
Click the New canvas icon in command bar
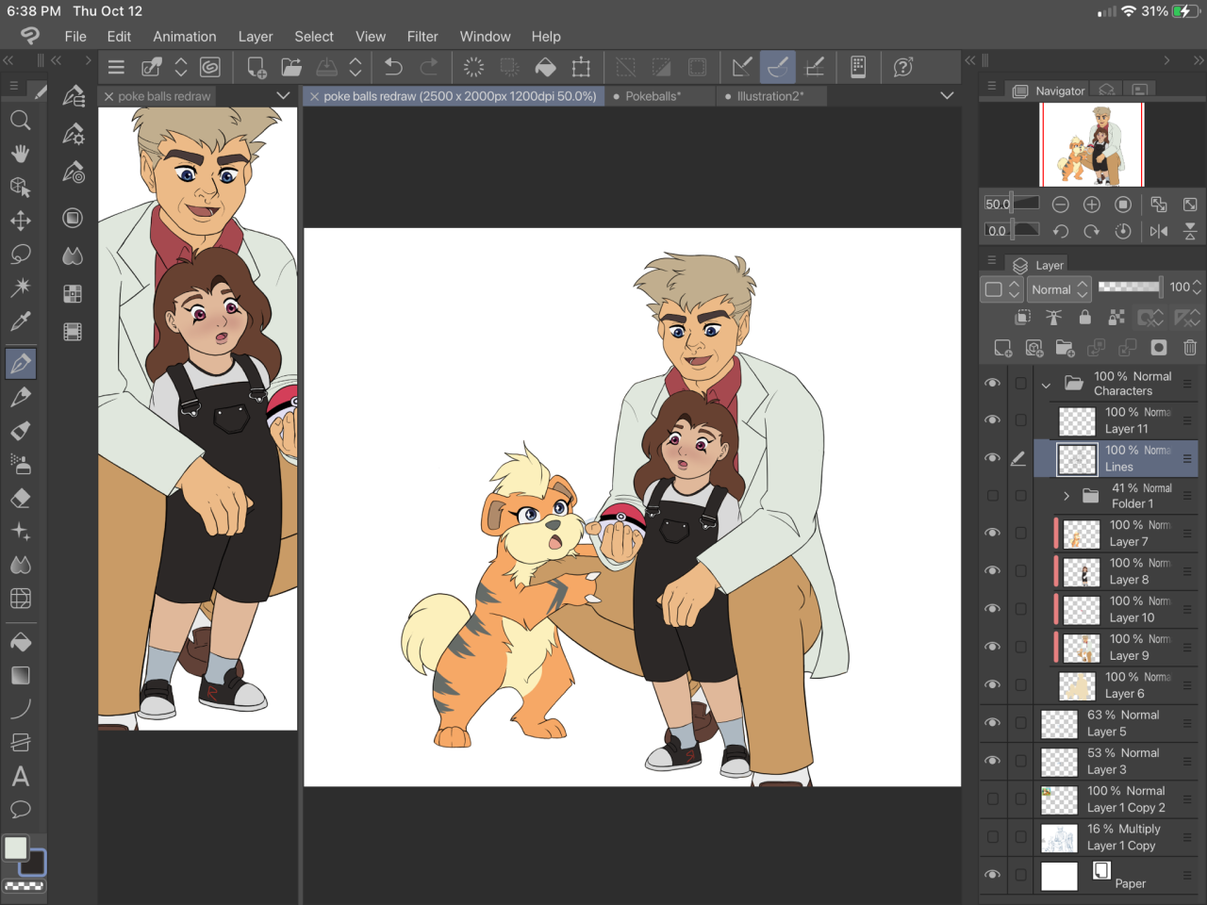(x=256, y=67)
